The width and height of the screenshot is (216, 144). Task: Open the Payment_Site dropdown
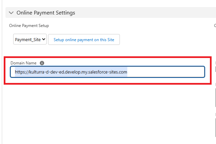tap(30, 39)
